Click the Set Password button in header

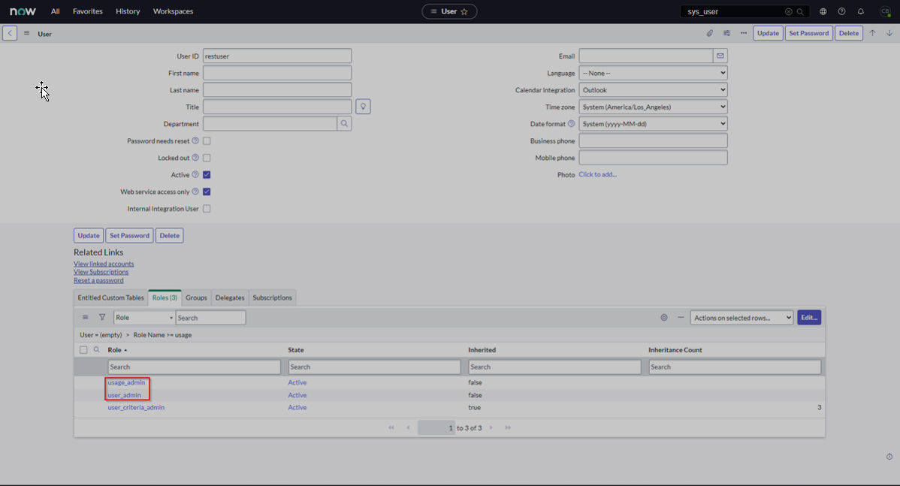click(x=808, y=33)
